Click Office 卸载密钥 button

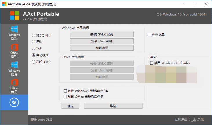102,77
